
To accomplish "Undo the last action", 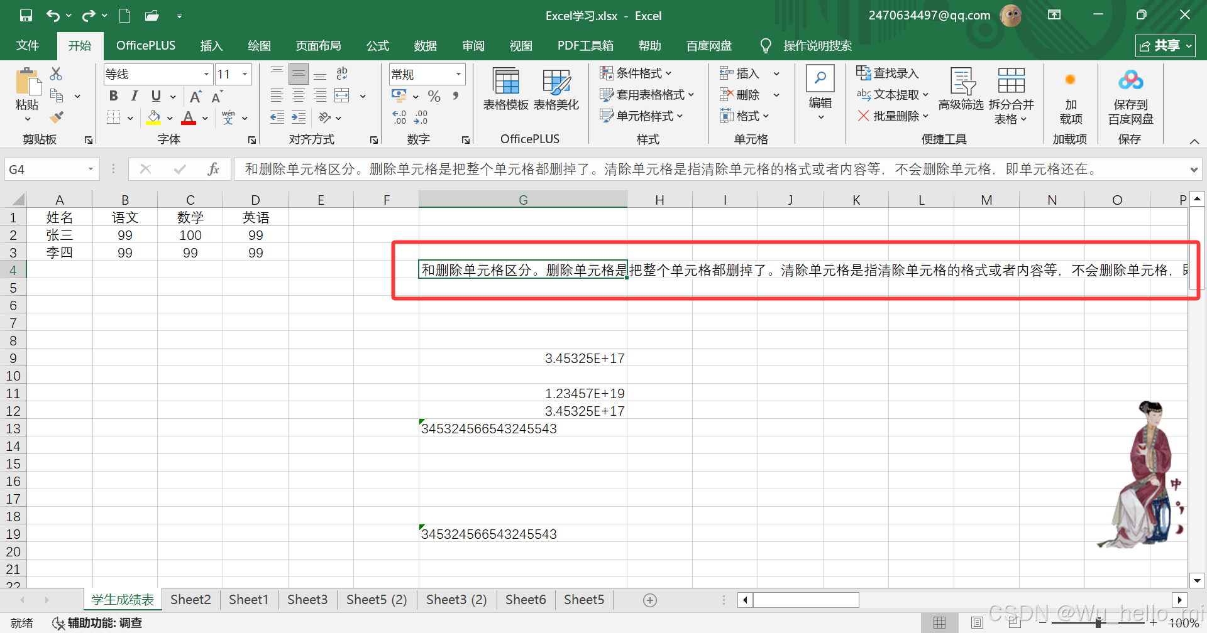I will click(53, 16).
